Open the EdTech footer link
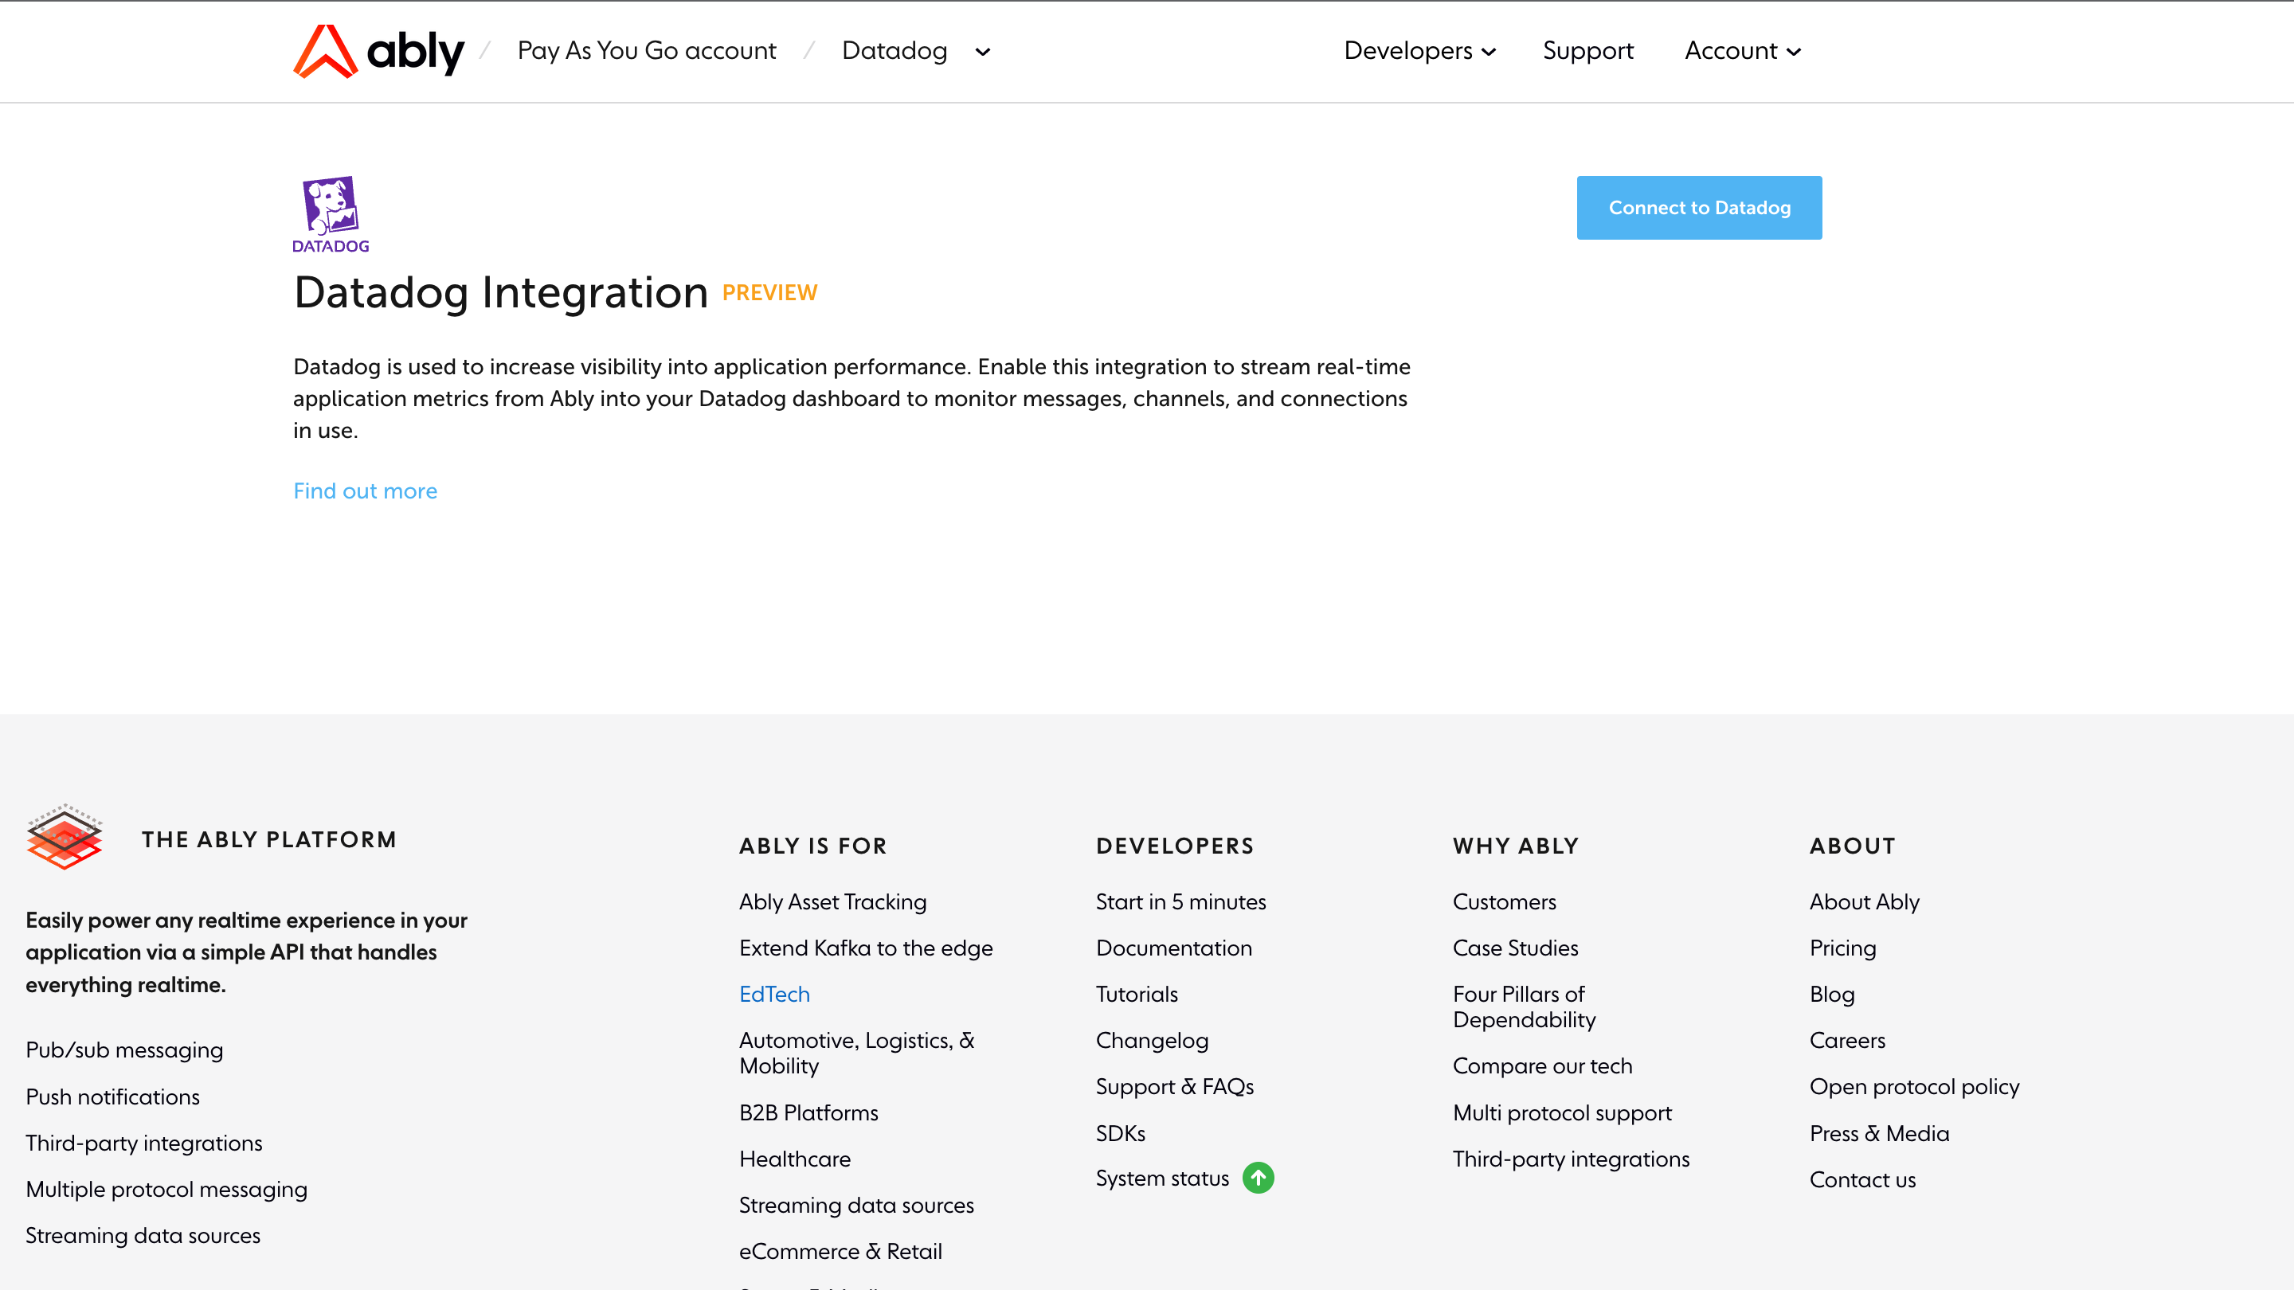The width and height of the screenshot is (2294, 1290). click(774, 994)
